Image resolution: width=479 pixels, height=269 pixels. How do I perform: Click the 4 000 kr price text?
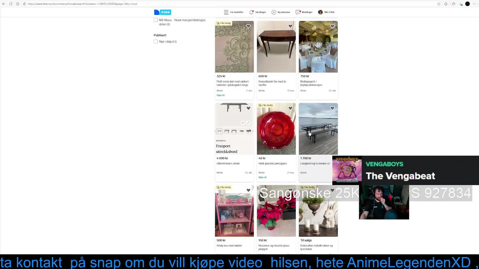click(222, 158)
